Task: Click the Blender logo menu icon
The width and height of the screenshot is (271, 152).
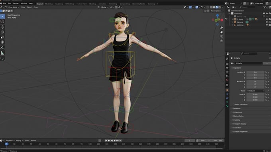Action: coord(1,4)
